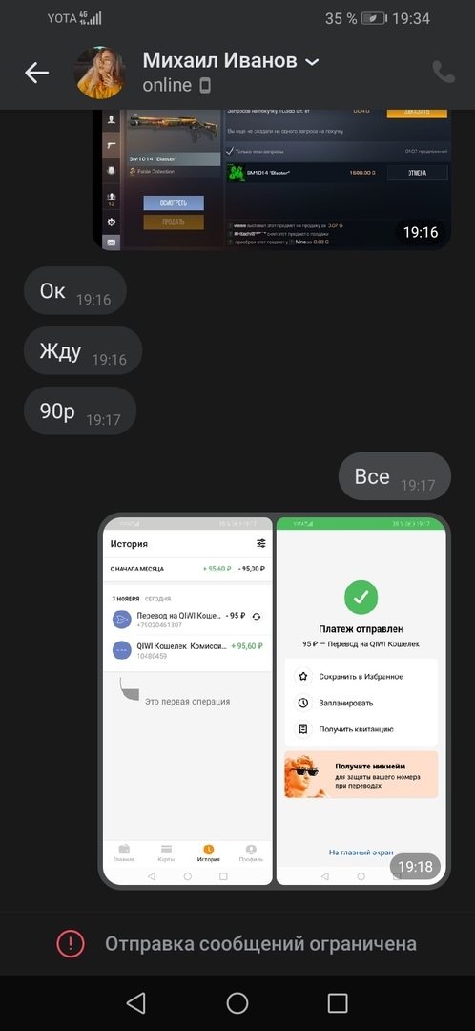Select the "Жду" message bubble
The width and height of the screenshot is (475, 1031).
pos(83,351)
